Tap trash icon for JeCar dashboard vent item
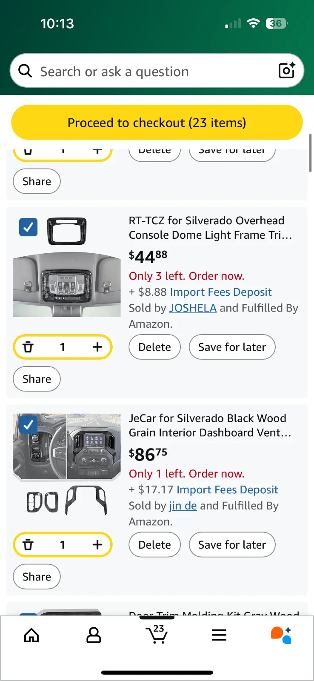 (x=28, y=544)
